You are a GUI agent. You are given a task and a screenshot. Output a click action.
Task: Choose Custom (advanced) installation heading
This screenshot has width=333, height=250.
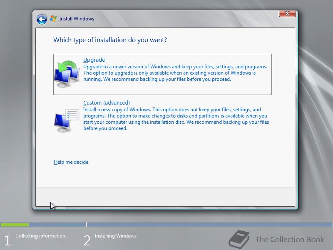pyautogui.click(x=107, y=102)
